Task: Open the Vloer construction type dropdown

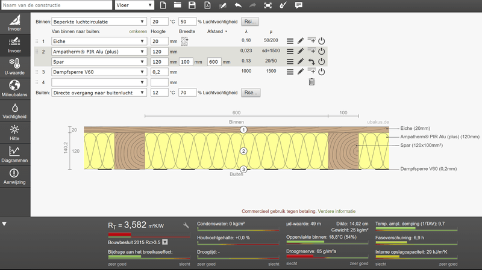Action: [134, 5]
